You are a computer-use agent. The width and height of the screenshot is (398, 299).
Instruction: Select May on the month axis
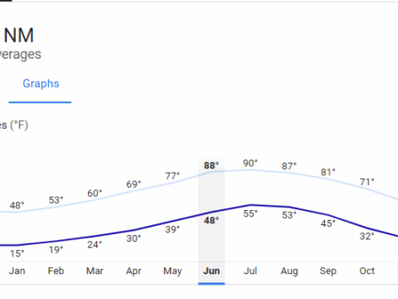coord(172,272)
